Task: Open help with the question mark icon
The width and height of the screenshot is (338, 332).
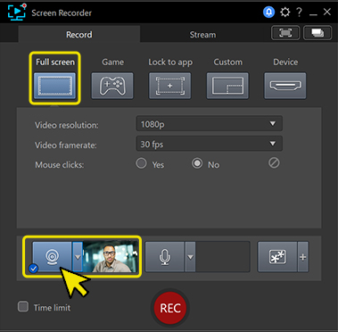Action: click(300, 12)
